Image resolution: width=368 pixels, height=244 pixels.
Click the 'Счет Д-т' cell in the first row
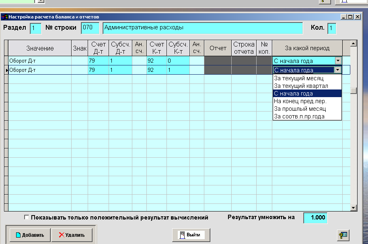pos(98,61)
